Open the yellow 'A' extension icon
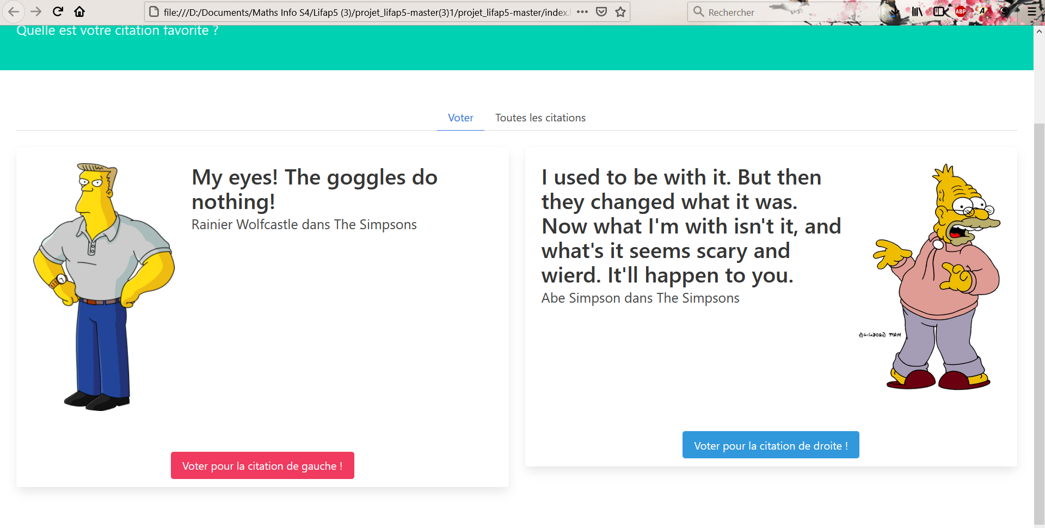Image resolution: width=1045 pixels, height=528 pixels. 983,11
